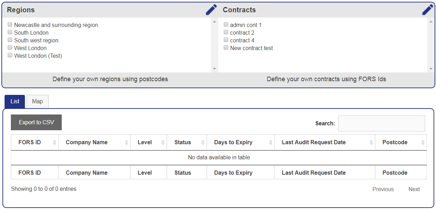Check the New contract test option
The height and width of the screenshot is (209, 436).
(x=226, y=47)
